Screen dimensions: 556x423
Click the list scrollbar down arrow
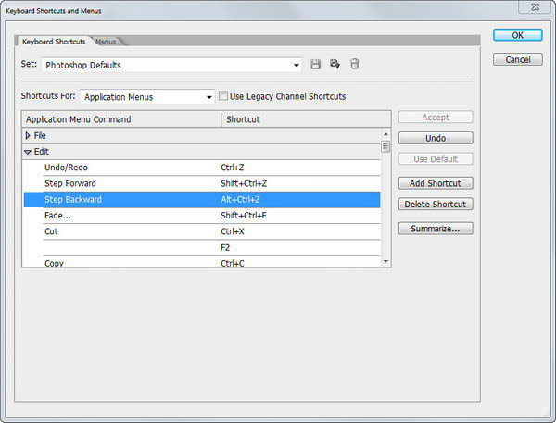coord(385,261)
